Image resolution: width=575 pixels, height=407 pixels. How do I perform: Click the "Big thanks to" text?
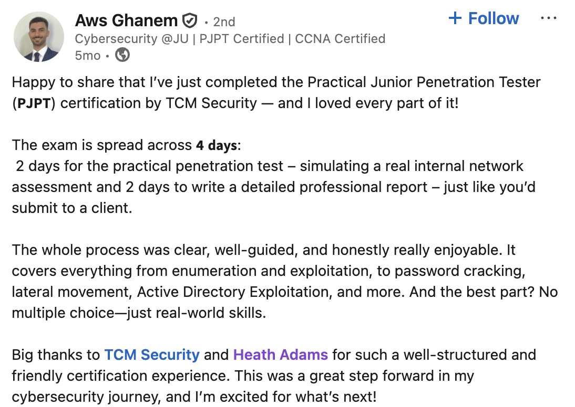[x=56, y=355]
